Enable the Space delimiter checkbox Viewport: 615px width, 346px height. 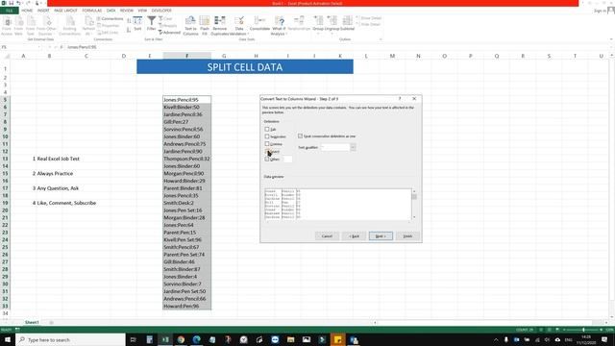point(267,152)
